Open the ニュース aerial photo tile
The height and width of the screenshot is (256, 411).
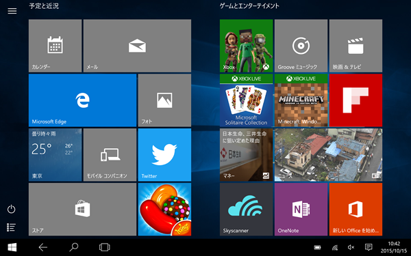[x=328, y=155]
